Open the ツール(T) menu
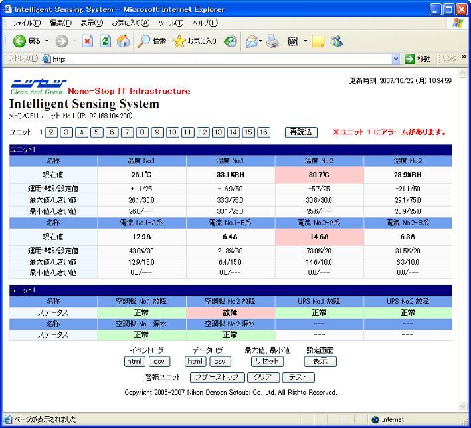 (171, 23)
